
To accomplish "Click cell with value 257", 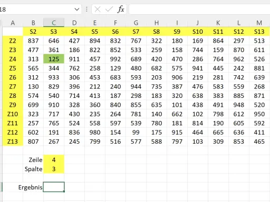I will click(x=33, y=123).
